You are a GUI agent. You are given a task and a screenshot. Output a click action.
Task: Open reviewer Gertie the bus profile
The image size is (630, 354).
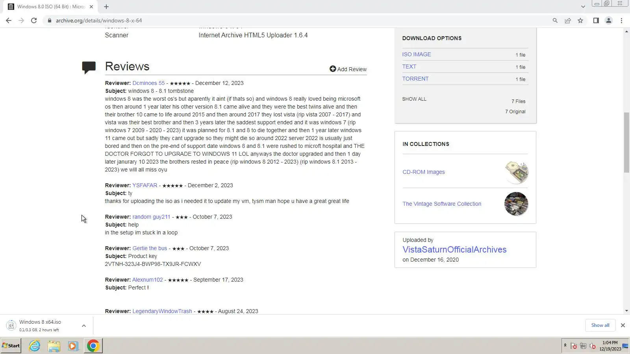150,248
